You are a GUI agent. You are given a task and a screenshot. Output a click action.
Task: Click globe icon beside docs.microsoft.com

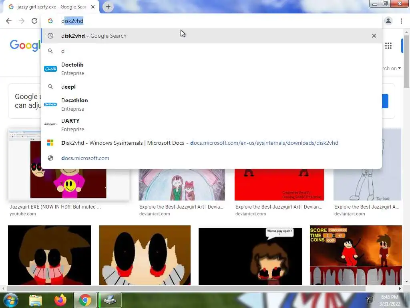click(50, 158)
